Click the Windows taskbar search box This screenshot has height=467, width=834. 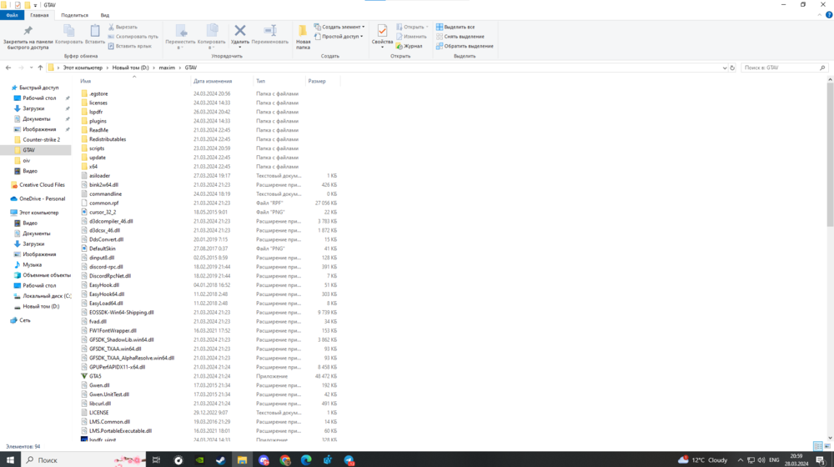83,460
